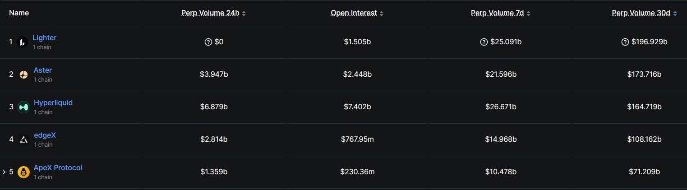This screenshot has height=190, width=687.
Task: Click the ApeX Protocol logo icon
Action: 23,172
